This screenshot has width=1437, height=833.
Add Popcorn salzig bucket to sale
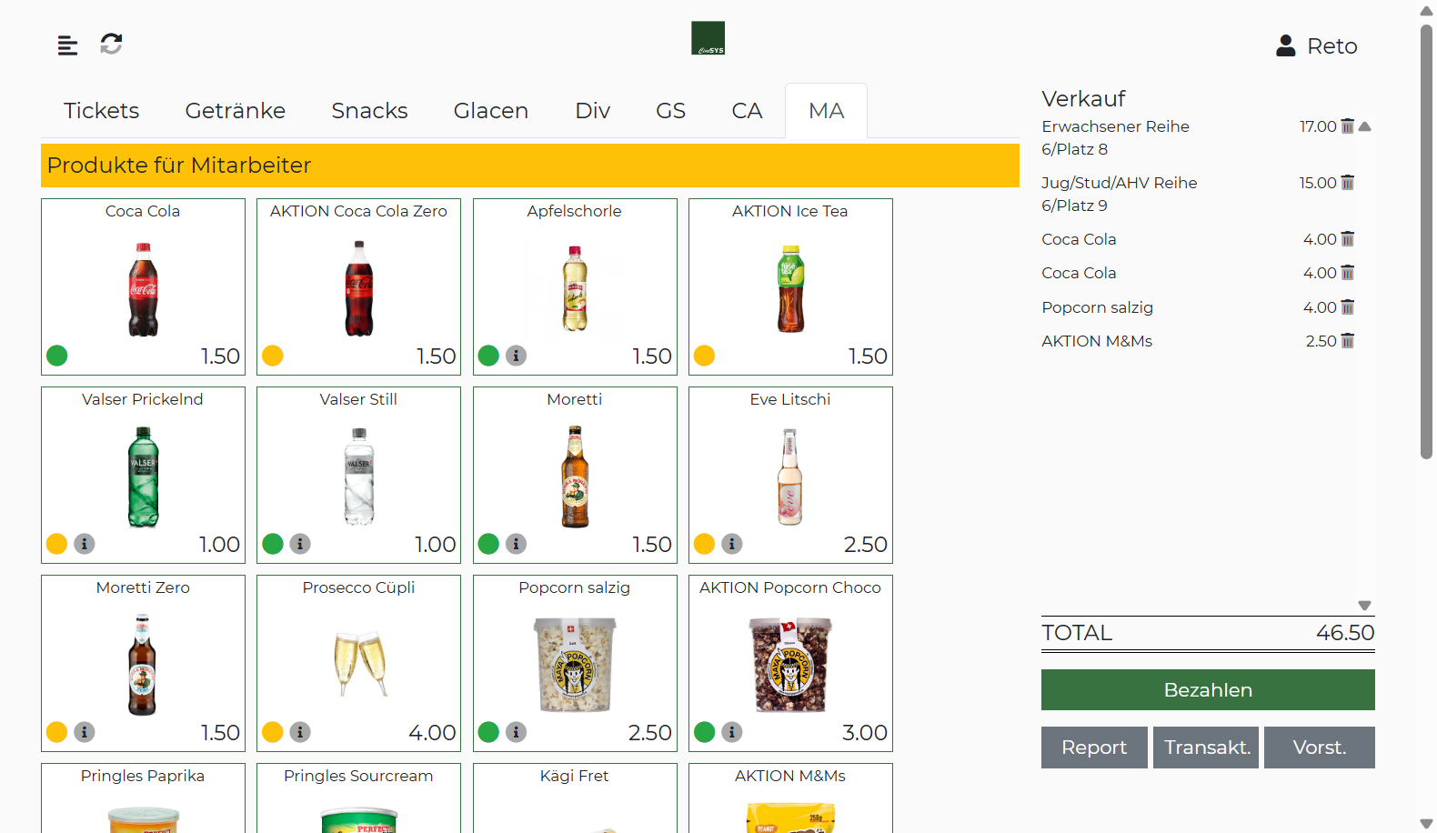tap(575, 665)
